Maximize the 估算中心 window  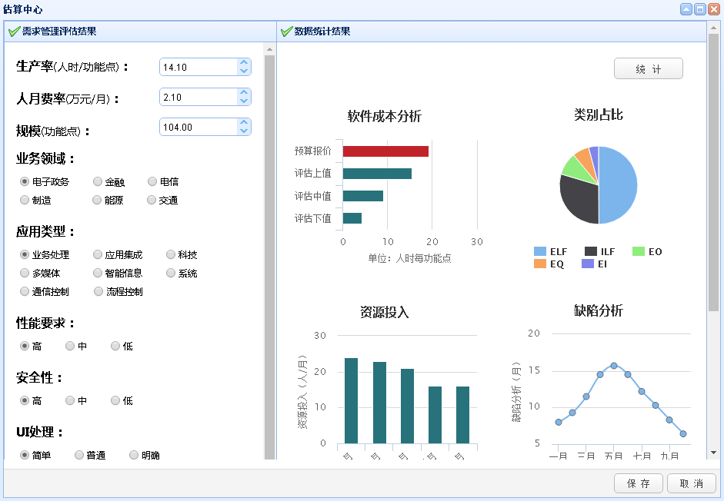point(700,9)
